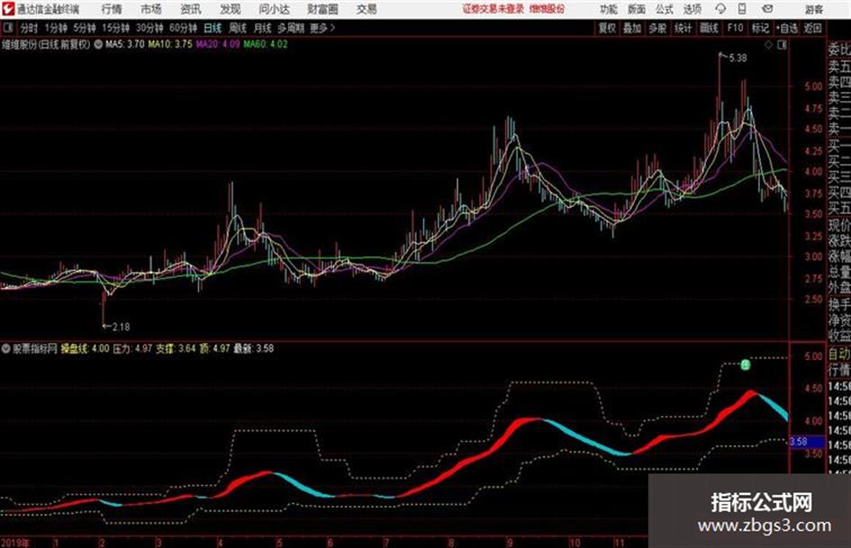Click the 多股 multi-stock toolbar button
851x548 pixels.
657,28
